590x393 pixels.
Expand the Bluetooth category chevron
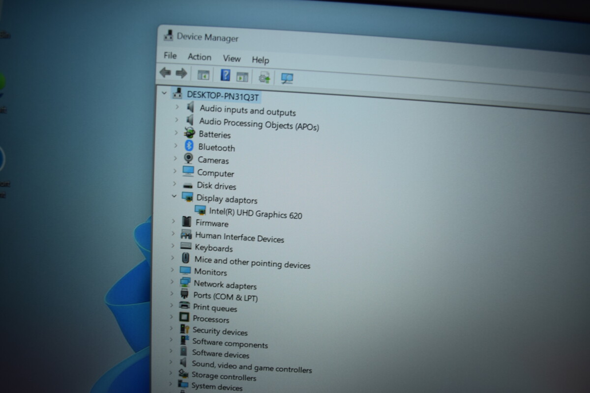[x=176, y=145]
